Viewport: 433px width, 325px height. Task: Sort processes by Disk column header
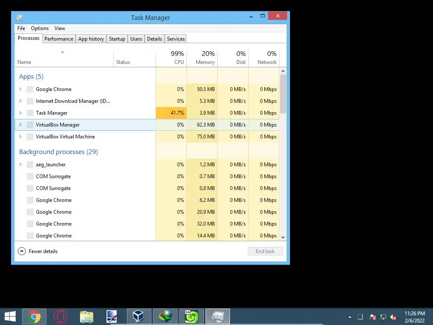(233, 58)
